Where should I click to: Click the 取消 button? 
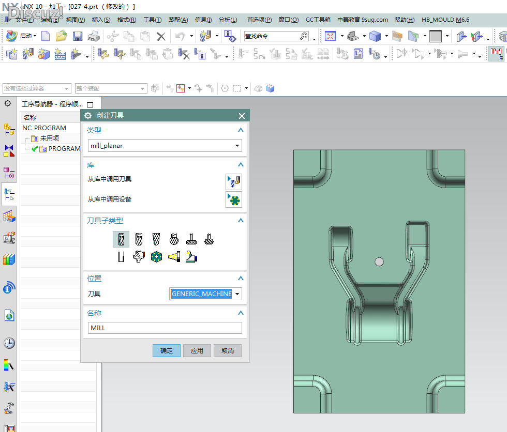click(228, 351)
